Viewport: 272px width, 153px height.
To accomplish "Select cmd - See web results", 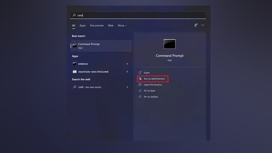I will click(x=101, y=87).
